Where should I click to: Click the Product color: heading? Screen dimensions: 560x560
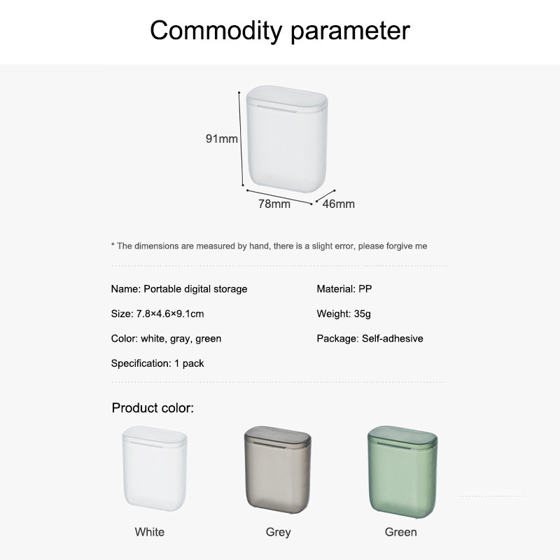tap(153, 408)
